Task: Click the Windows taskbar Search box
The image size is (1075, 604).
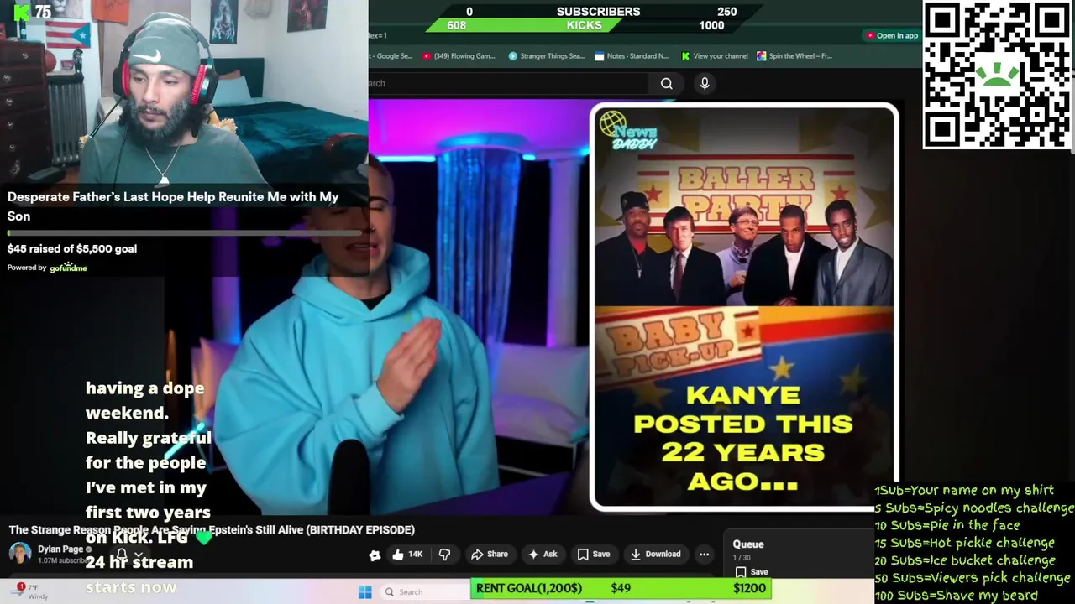Action: tap(424, 592)
